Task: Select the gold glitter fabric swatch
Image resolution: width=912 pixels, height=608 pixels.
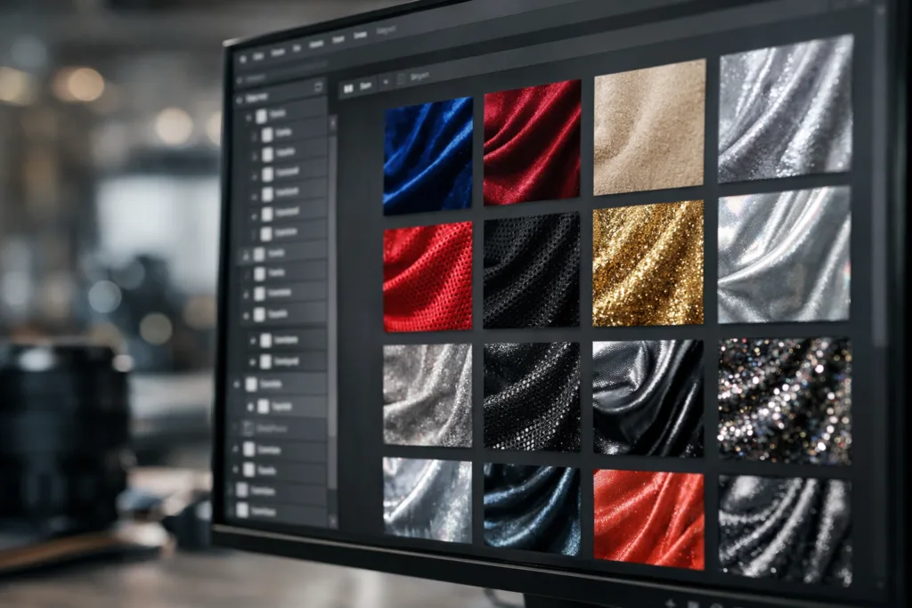Action: (x=648, y=263)
